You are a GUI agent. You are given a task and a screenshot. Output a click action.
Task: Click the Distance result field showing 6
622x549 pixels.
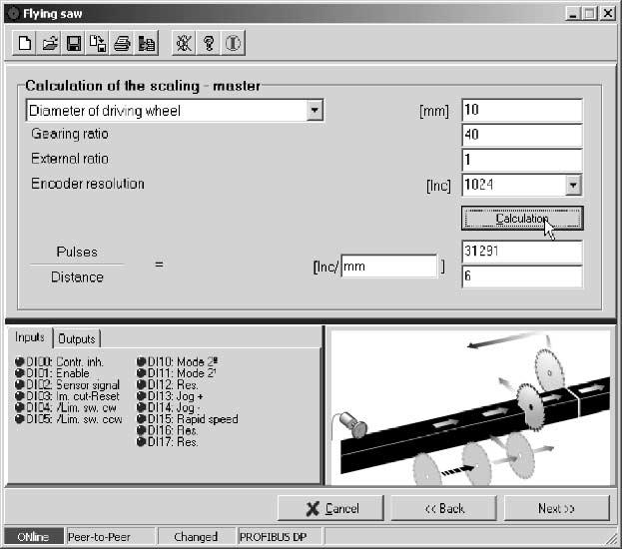point(522,276)
